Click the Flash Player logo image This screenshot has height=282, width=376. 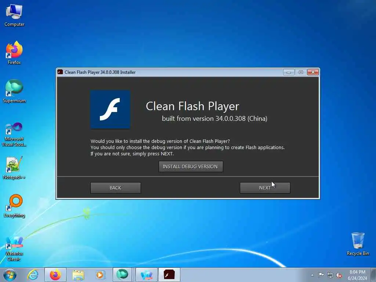tap(110, 109)
